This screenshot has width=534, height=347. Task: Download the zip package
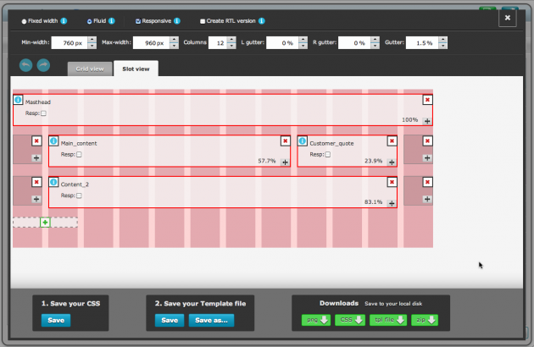click(x=426, y=320)
